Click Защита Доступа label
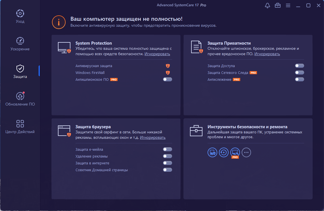This screenshot has width=324, height=211. point(221,66)
